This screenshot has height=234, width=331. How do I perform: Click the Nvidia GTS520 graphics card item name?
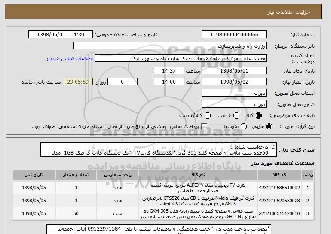[x=198, y=201]
